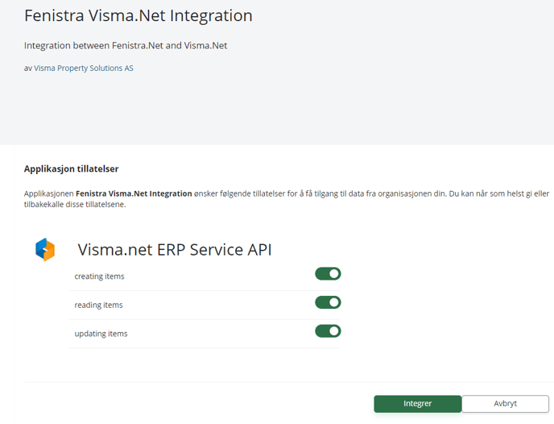Screen dimensions: 554x424
Task: Click the av text before publisher name
Action: point(28,69)
